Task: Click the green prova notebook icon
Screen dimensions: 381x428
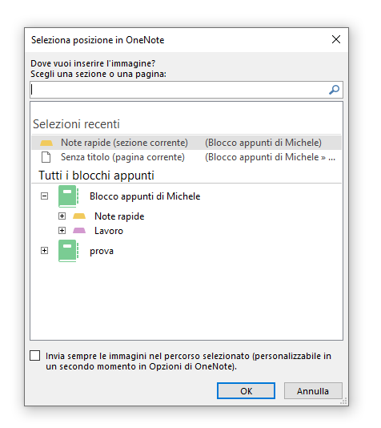Action: [68, 251]
